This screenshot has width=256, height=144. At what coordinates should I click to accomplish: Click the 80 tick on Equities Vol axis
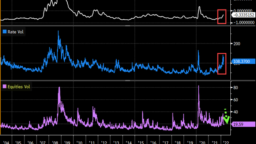[236, 88]
